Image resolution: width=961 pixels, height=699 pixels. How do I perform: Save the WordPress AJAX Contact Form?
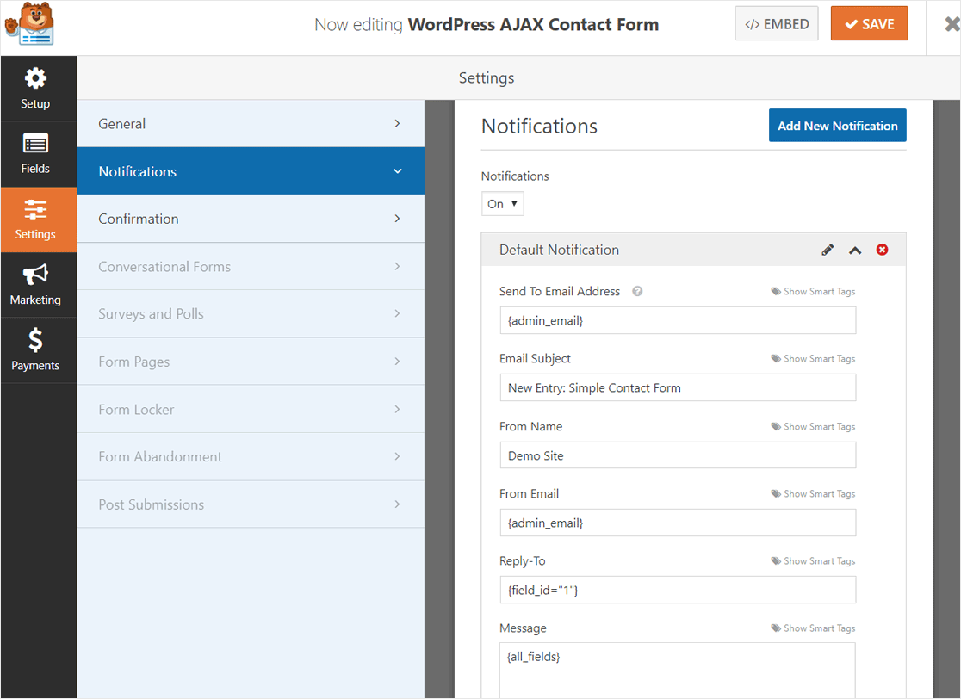[x=869, y=23]
